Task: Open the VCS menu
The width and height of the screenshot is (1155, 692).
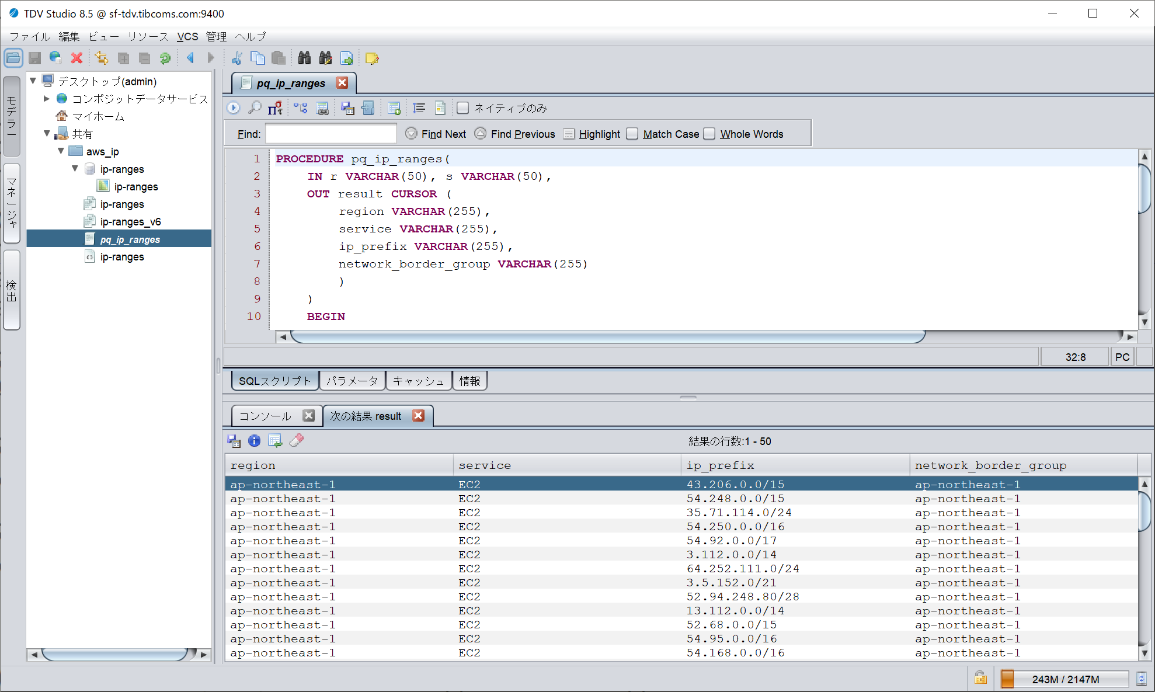Action: [x=187, y=36]
